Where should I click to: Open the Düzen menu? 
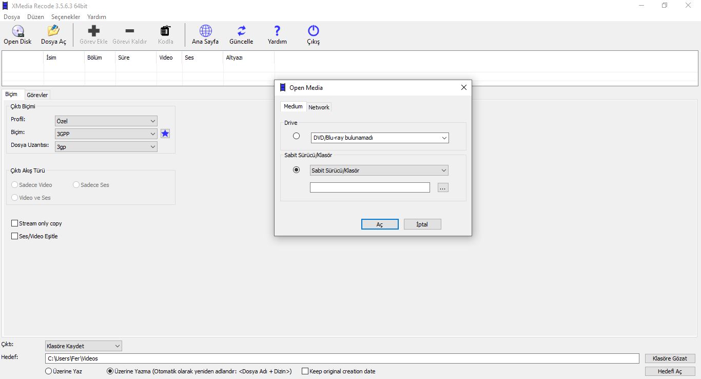click(x=36, y=17)
